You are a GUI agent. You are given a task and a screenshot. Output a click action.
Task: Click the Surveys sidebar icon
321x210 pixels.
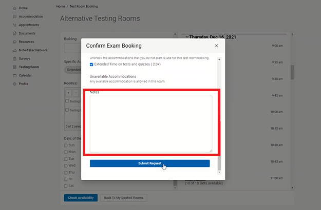click(14, 58)
